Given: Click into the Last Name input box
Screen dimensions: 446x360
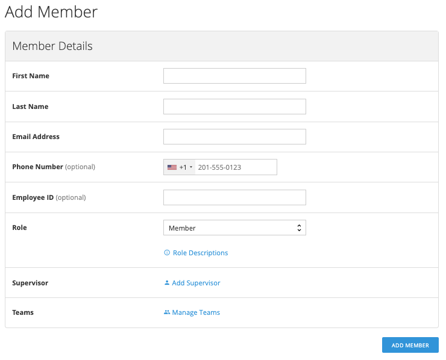Looking at the screenshot, I should (234, 107).
